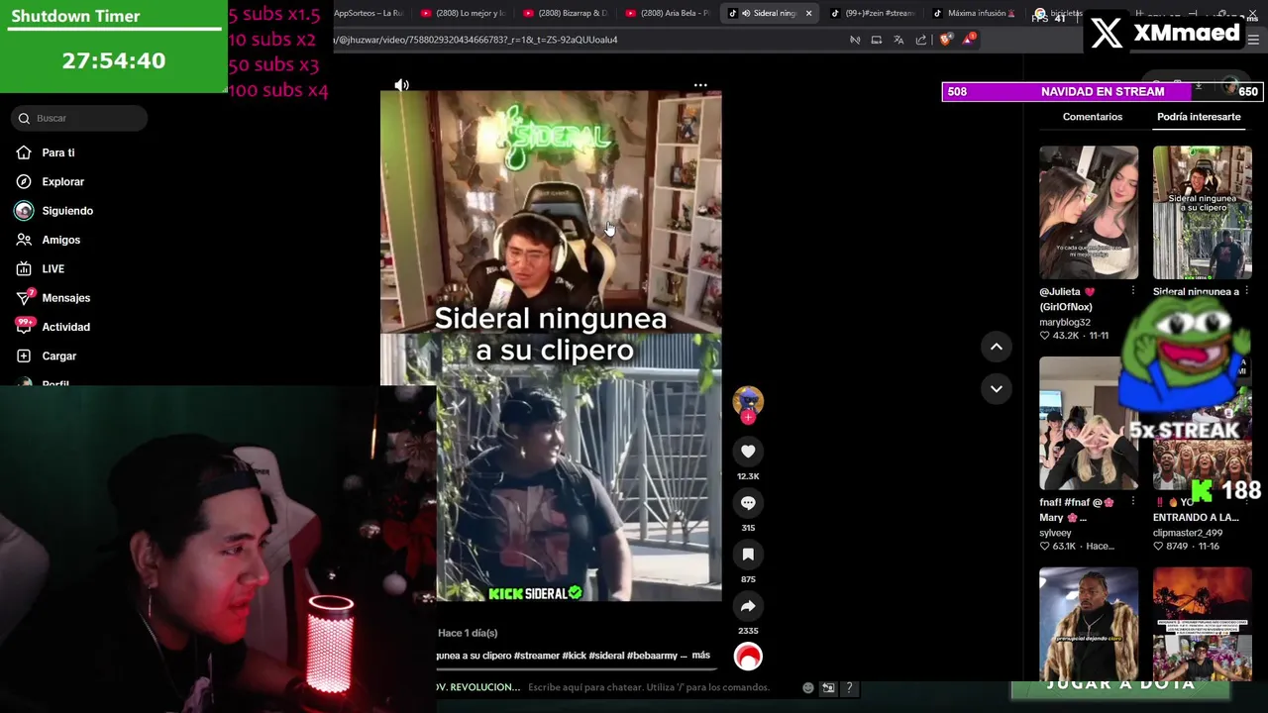Open the creator's avatar beside the video
The height and width of the screenshot is (713, 1268).
[748, 400]
